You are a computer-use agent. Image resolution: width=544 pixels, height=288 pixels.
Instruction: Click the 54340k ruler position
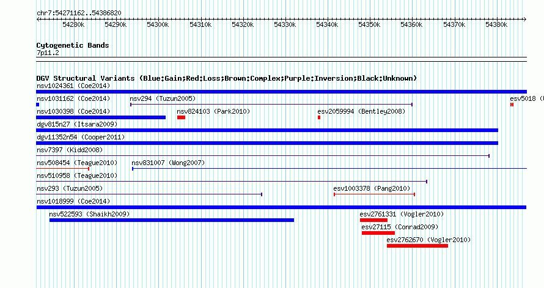click(x=327, y=24)
